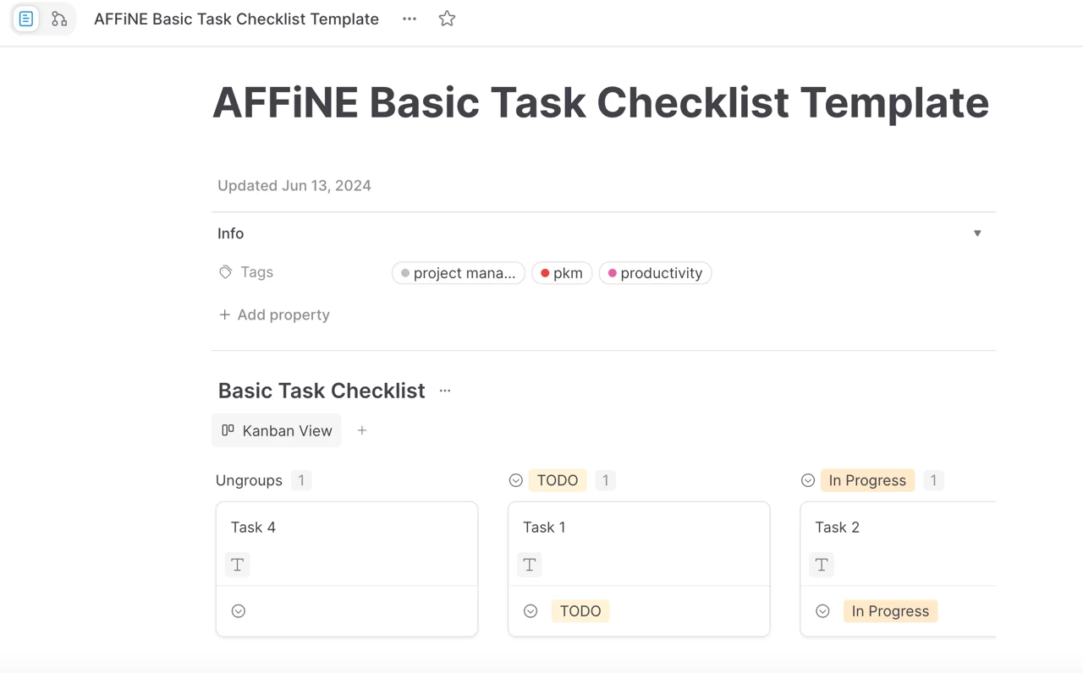Screen dimensions: 1083x673
Task: Click the TODO column header status icon
Action: pos(516,480)
